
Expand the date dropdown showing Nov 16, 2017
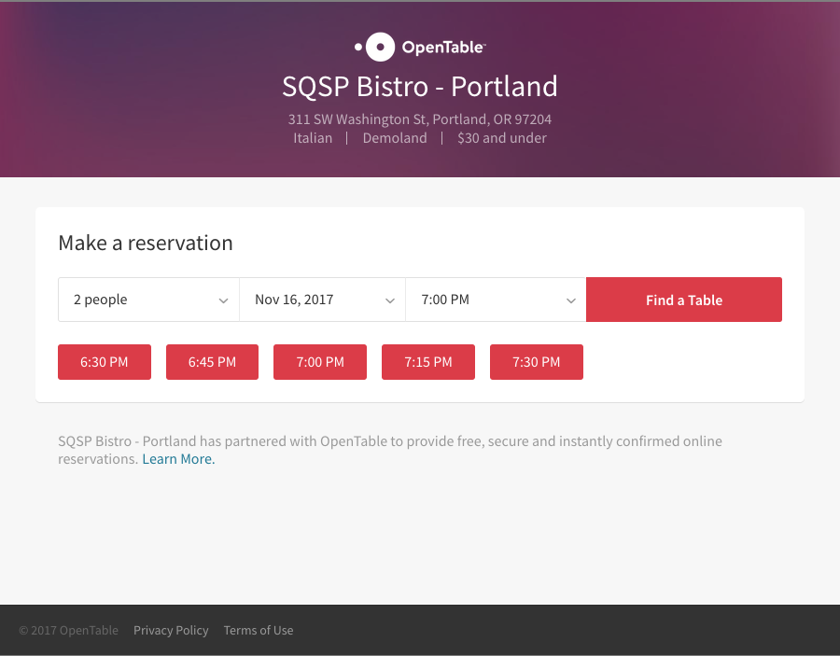(322, 300)
